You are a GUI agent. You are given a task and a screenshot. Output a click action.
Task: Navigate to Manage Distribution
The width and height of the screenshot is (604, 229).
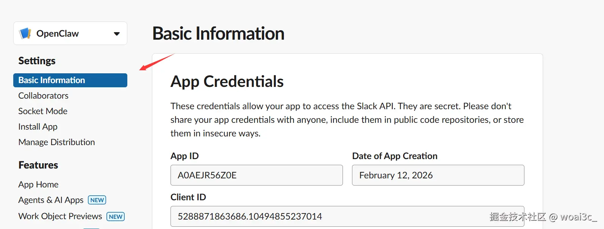click(56, 142)
